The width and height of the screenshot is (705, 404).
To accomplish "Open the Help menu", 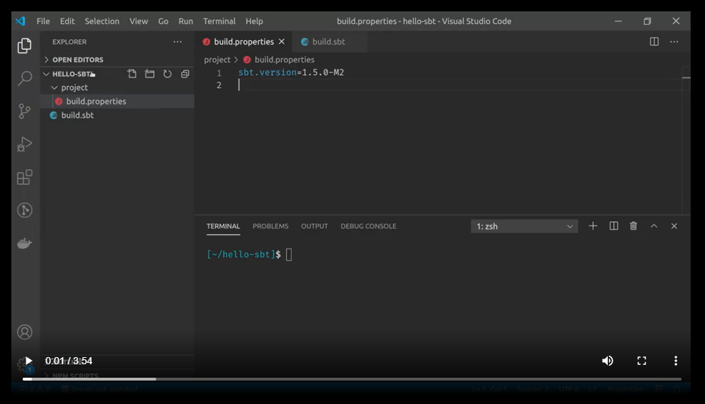I will tap(254, 21).
